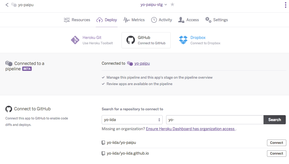
Task: Click the repository icon beside yo-iida/yo-paipu
Action: coord(103,143)
